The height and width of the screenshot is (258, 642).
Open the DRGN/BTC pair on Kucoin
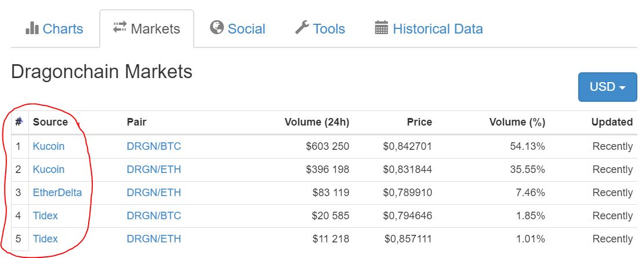point(154,146)
